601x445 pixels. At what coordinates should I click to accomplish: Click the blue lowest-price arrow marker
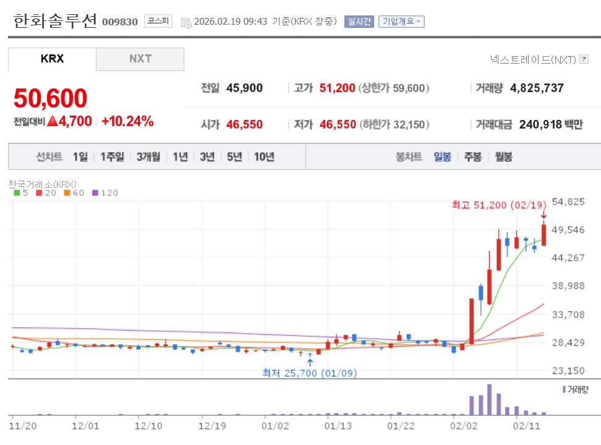(310, 362)
